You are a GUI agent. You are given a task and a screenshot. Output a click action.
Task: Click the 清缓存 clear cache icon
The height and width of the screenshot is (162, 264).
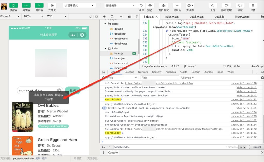point(190,5)
